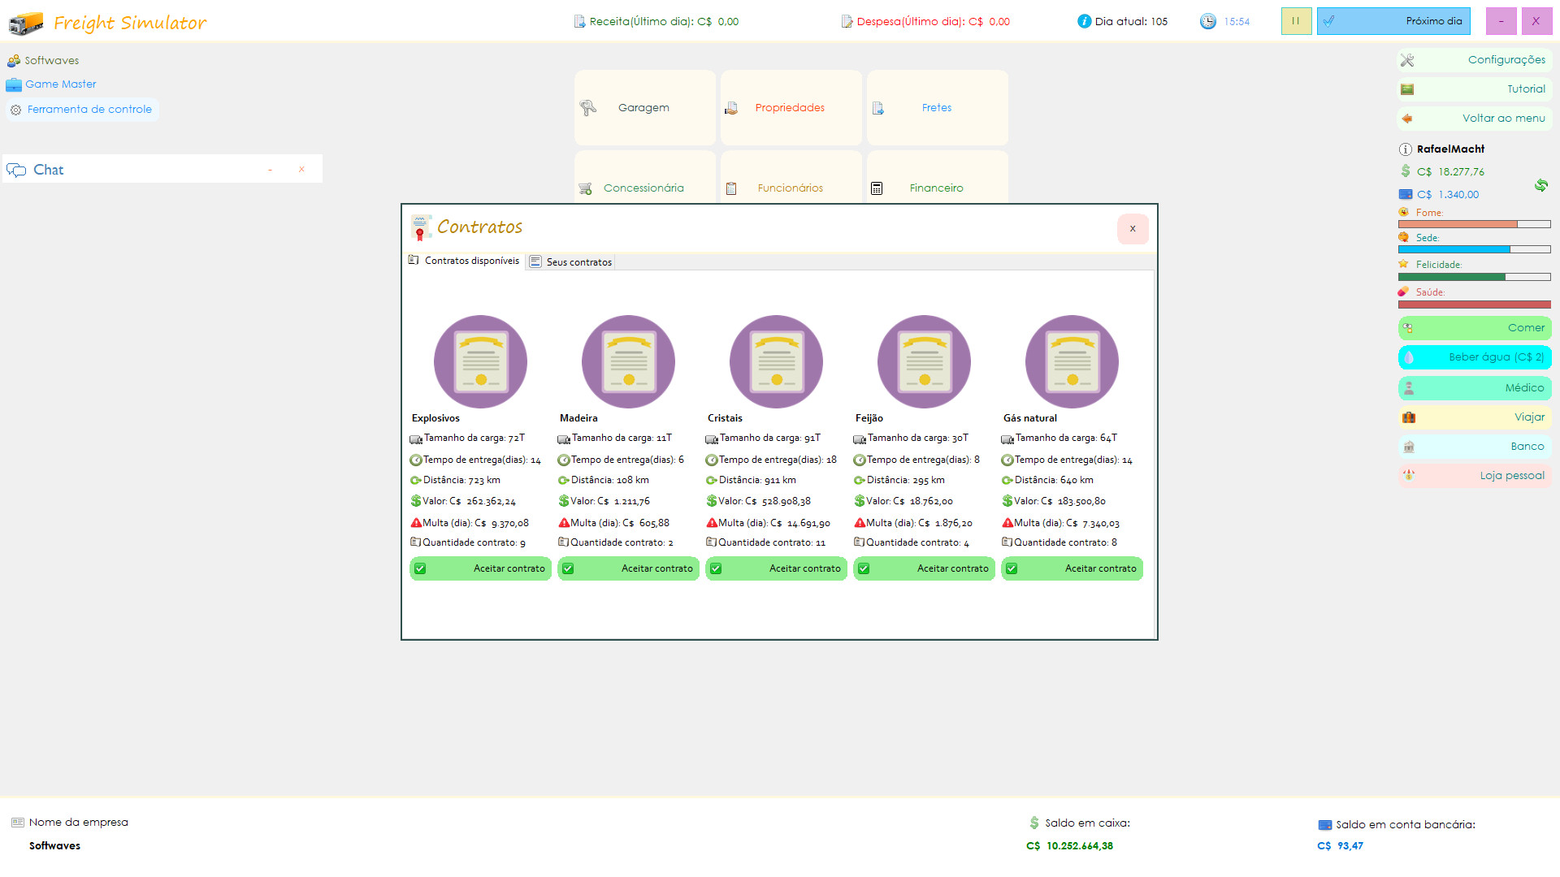Check Aceitar contrato for Cristais

pyautogui.click(x=776, y=568)
